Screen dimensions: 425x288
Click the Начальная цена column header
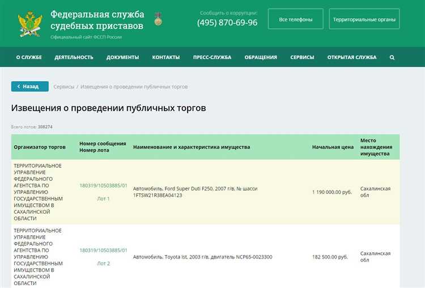(333, 147)
